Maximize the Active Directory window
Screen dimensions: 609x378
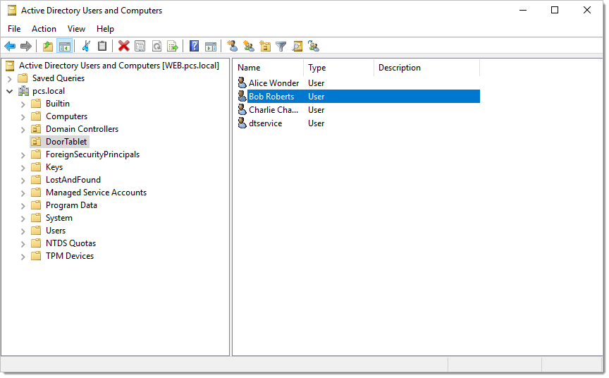pos(555,10)
